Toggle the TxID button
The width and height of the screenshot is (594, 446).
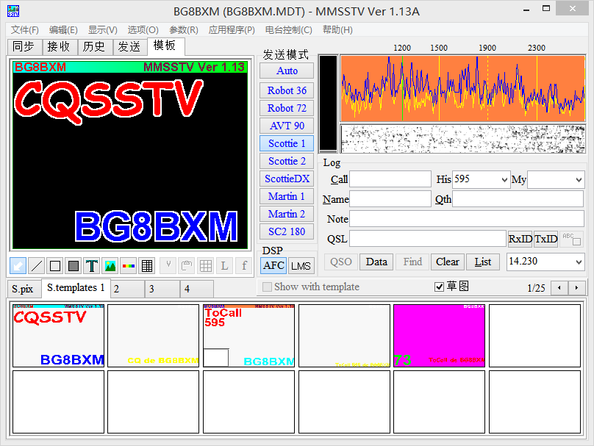(546, 239)
